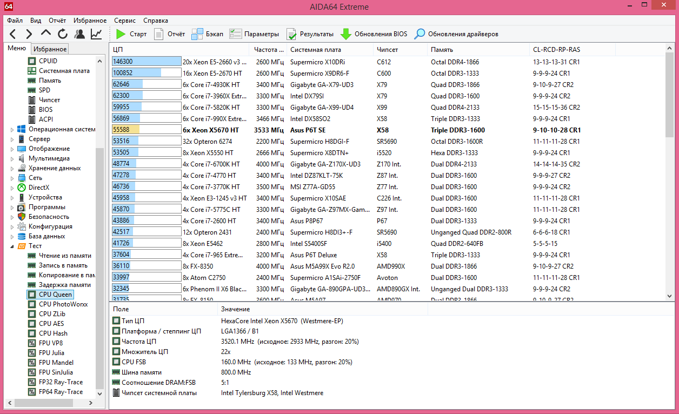Sort by the ЦП column header

coord(179,49)
